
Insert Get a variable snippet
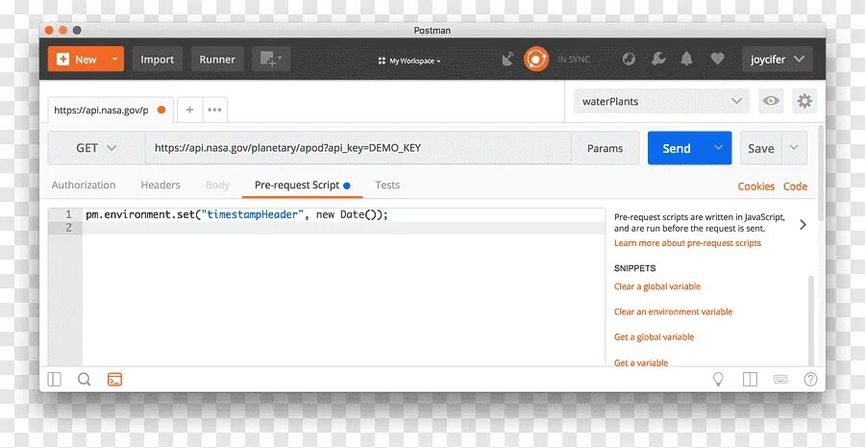pos(641,362)
